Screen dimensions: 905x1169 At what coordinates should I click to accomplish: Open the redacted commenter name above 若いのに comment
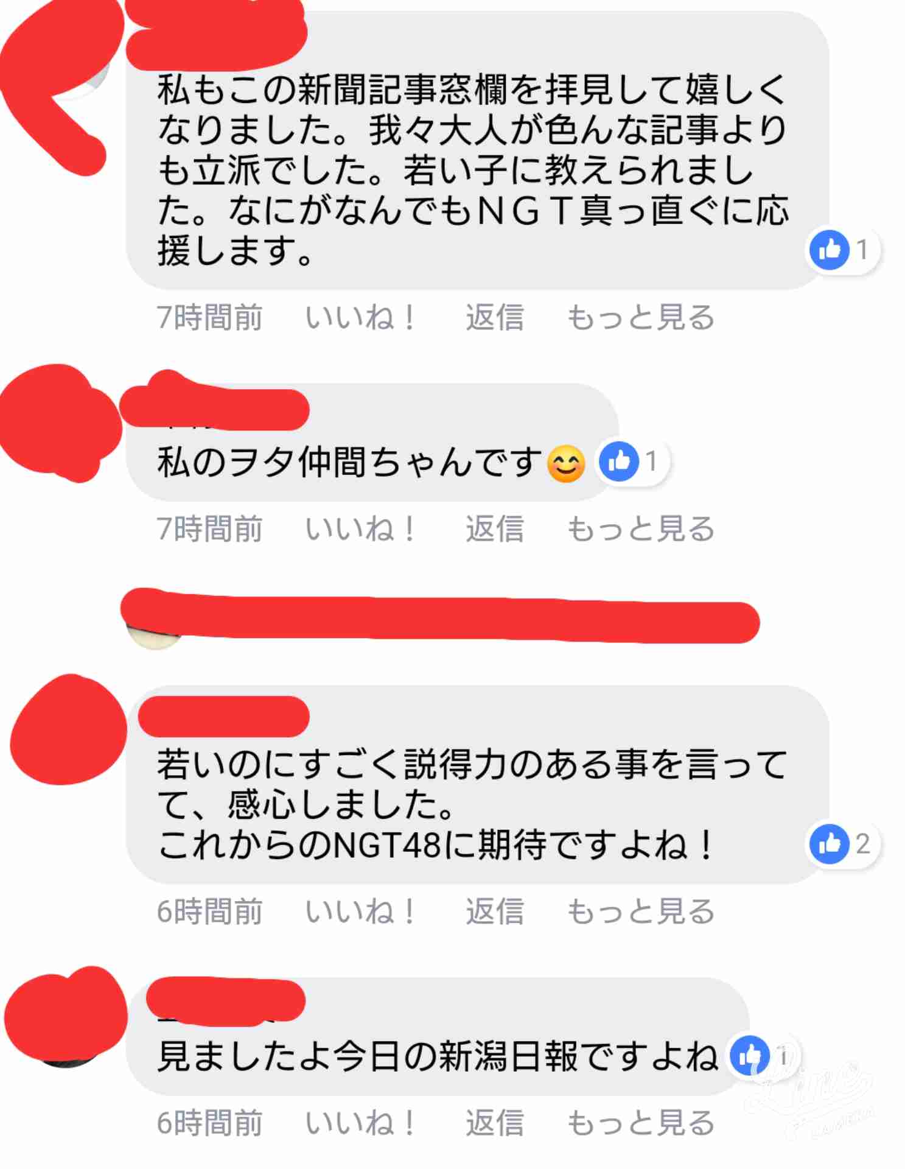(224, 717)
